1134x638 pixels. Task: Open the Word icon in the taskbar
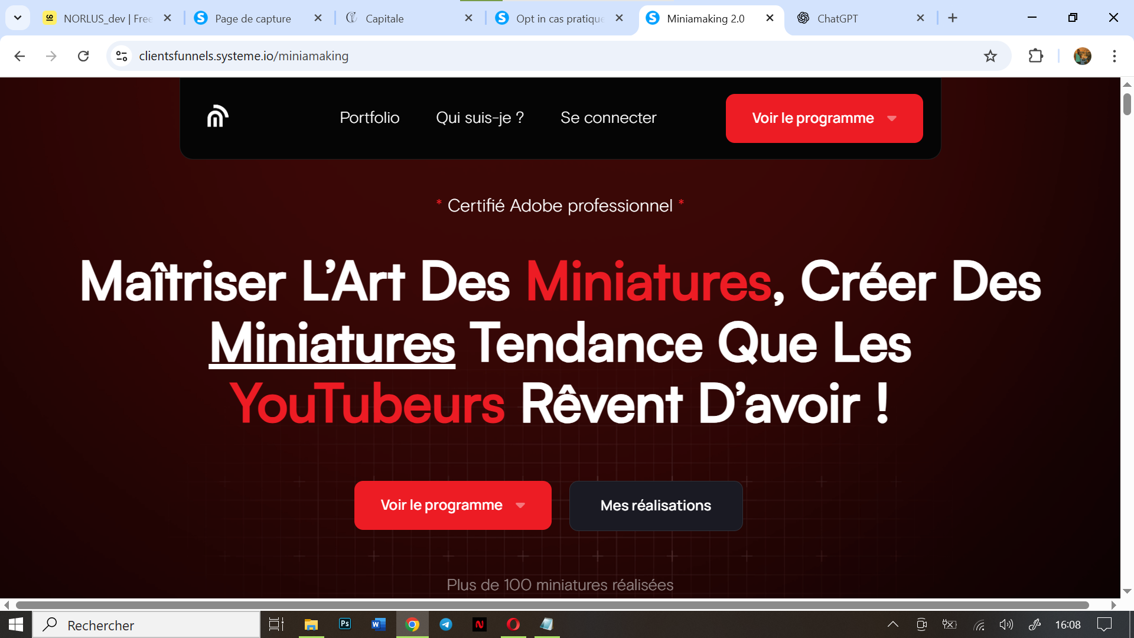point(379,624)
